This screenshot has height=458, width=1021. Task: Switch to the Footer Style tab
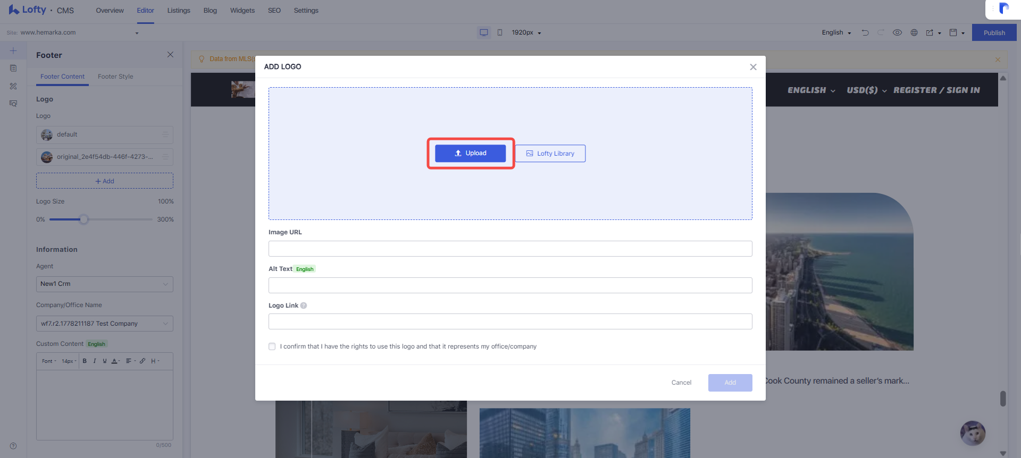(115, 77)
